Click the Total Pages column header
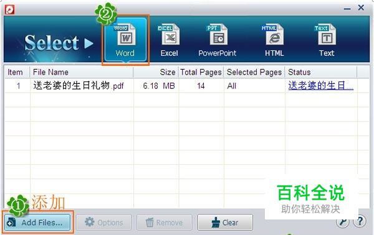This screenshot has height=235, width=374. pyautogui.click(x=201, y=72)
